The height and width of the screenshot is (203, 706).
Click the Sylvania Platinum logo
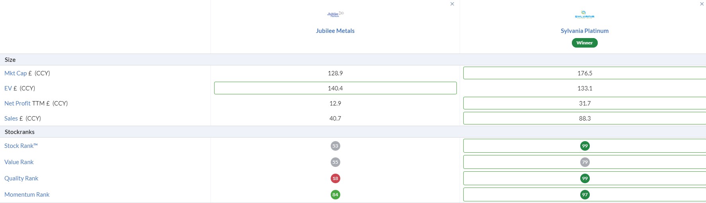click(585, 14)
